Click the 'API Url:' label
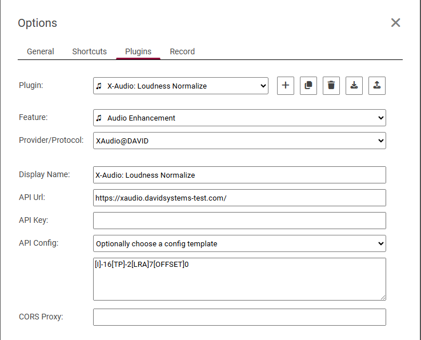This screenshot has height=340, width=421. 32,197
